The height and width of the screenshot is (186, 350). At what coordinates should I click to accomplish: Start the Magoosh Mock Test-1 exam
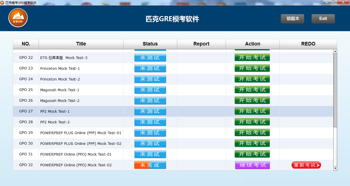(x=252, y=90)
